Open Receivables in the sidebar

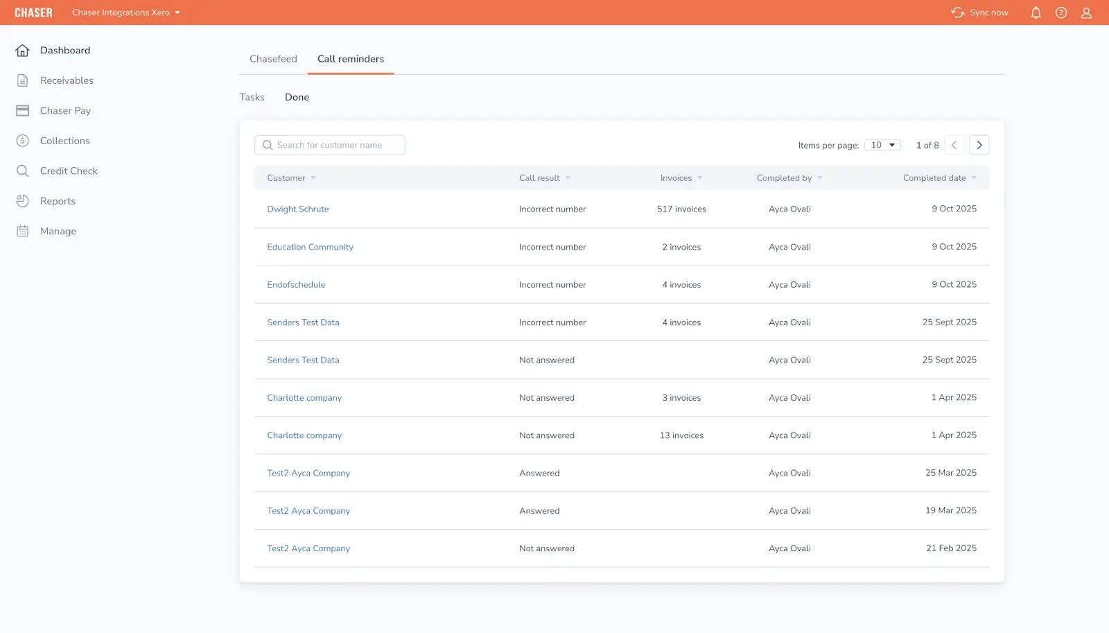click(x=67, y=80)
